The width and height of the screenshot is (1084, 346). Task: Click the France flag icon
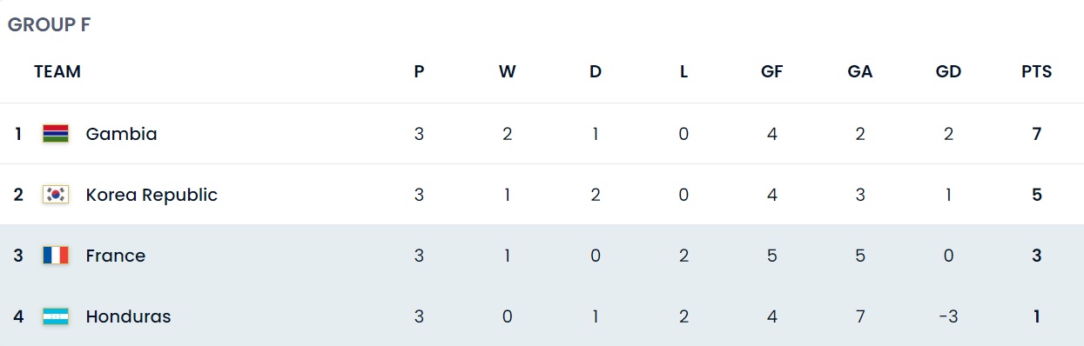[x=56, y=256]
